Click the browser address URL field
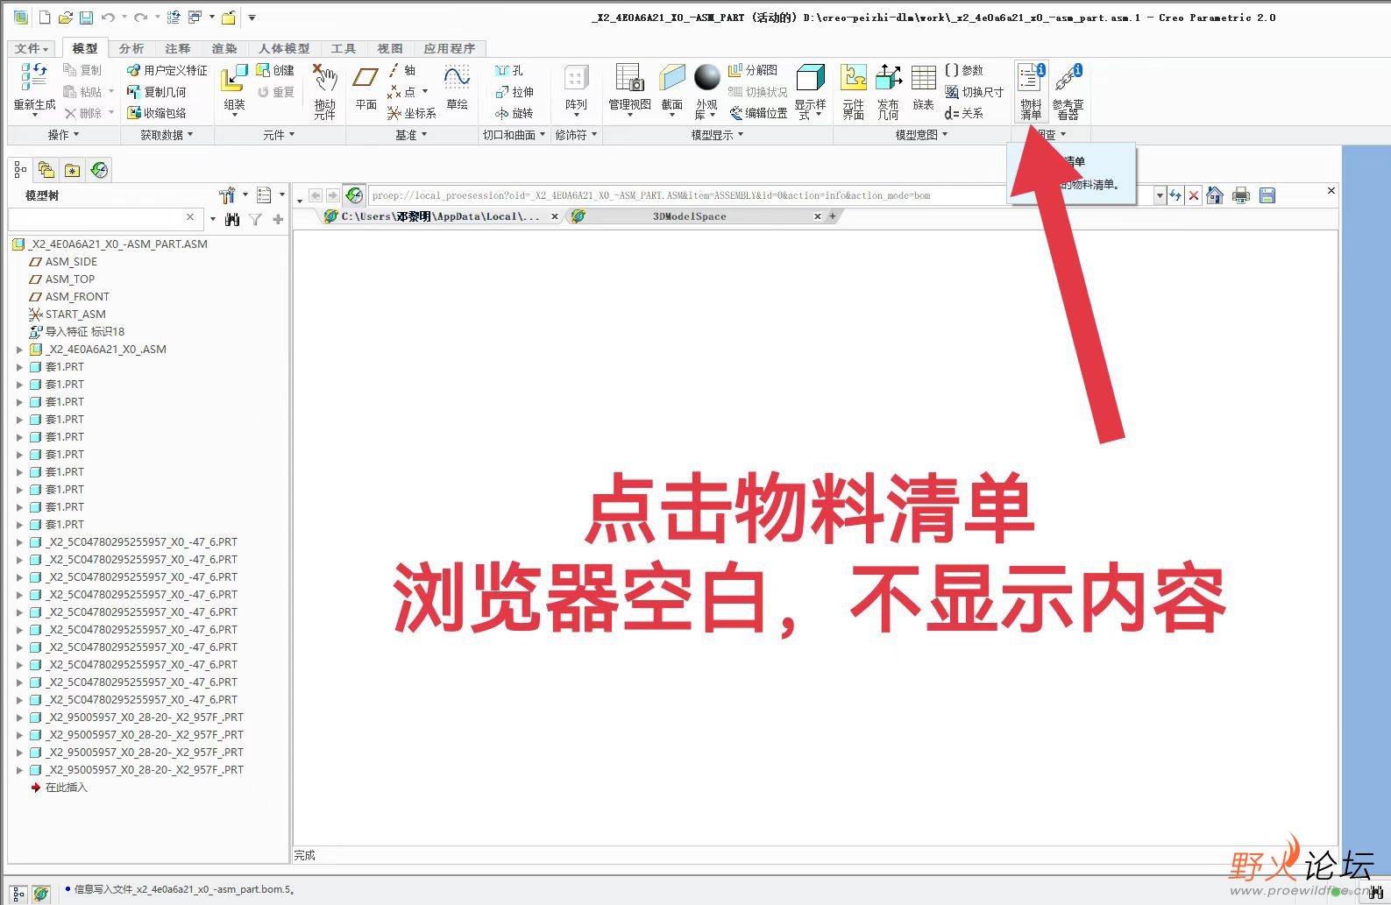This screenshot has height=905, width=1391. point(761,195)
